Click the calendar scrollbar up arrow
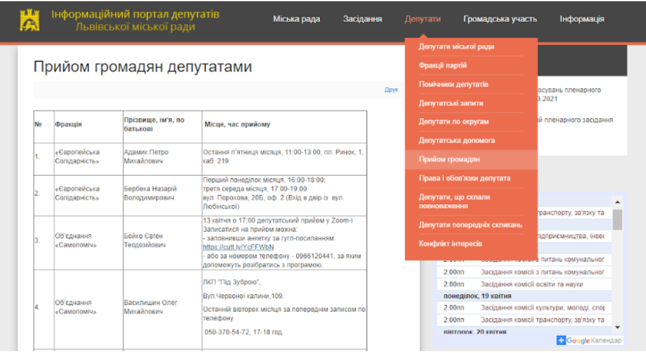 (x=617, y=202)
